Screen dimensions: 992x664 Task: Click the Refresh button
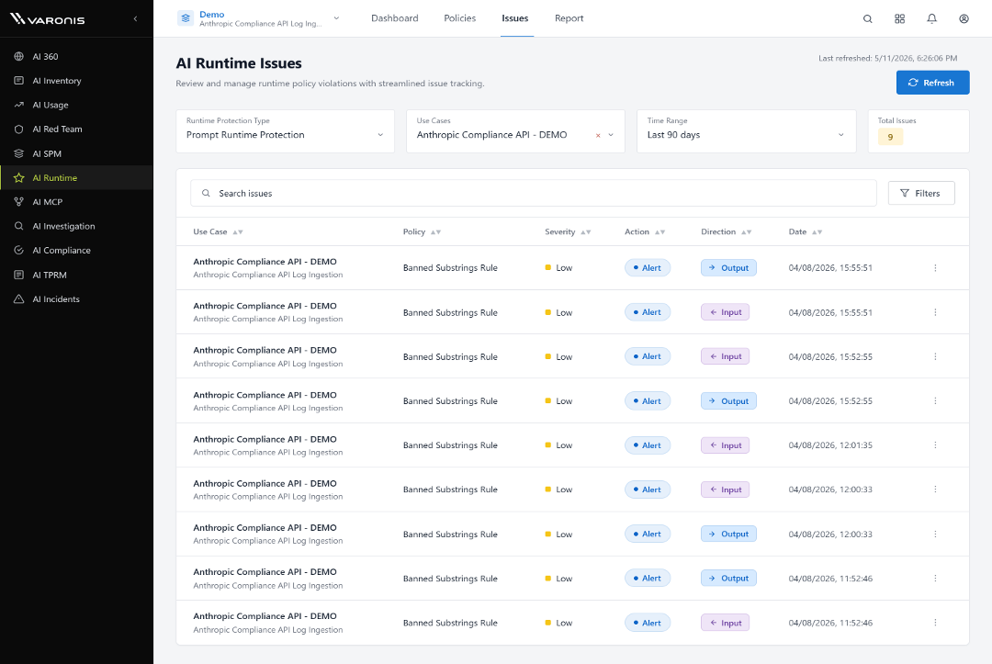932,83
